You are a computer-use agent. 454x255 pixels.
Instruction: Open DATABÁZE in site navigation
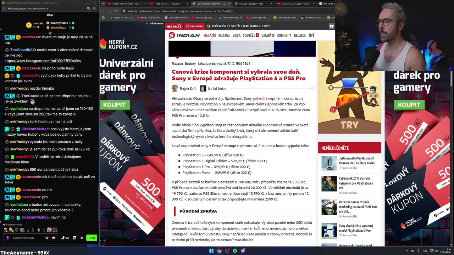(x=268, y=35)
